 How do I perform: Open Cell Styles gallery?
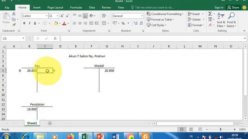(157, 25)
